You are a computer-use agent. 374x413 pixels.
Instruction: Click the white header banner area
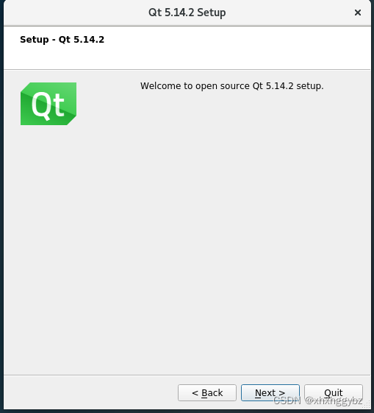(187, 48)
